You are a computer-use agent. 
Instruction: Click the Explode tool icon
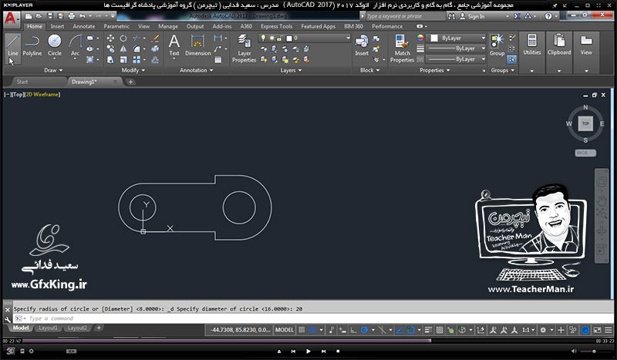(x=156, y=49)
